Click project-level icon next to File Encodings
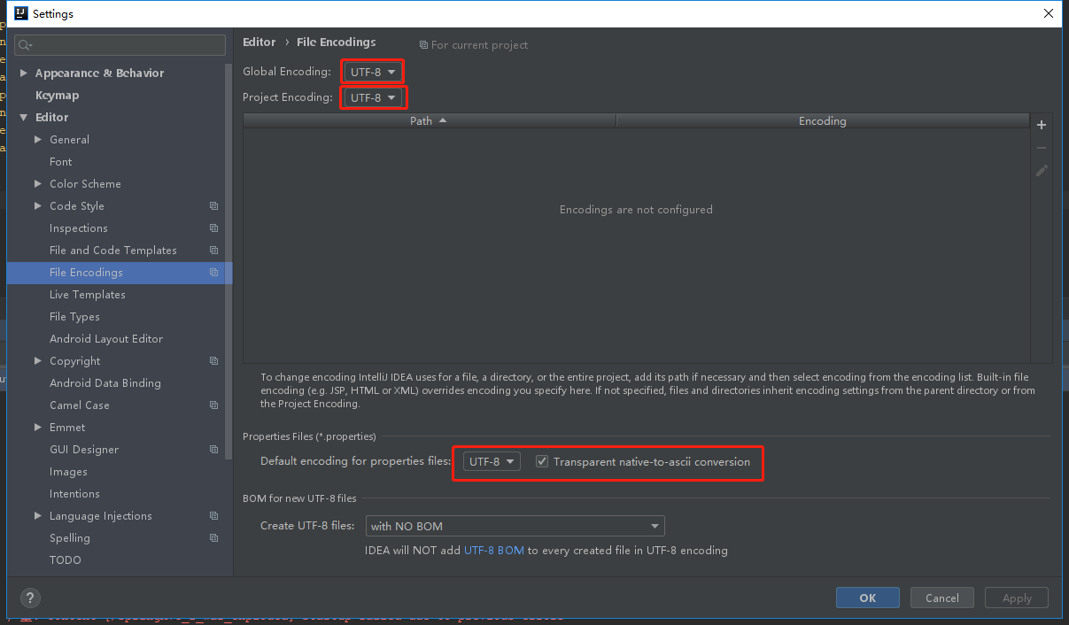Screen dimensions: 1069x625 (213, 272)
